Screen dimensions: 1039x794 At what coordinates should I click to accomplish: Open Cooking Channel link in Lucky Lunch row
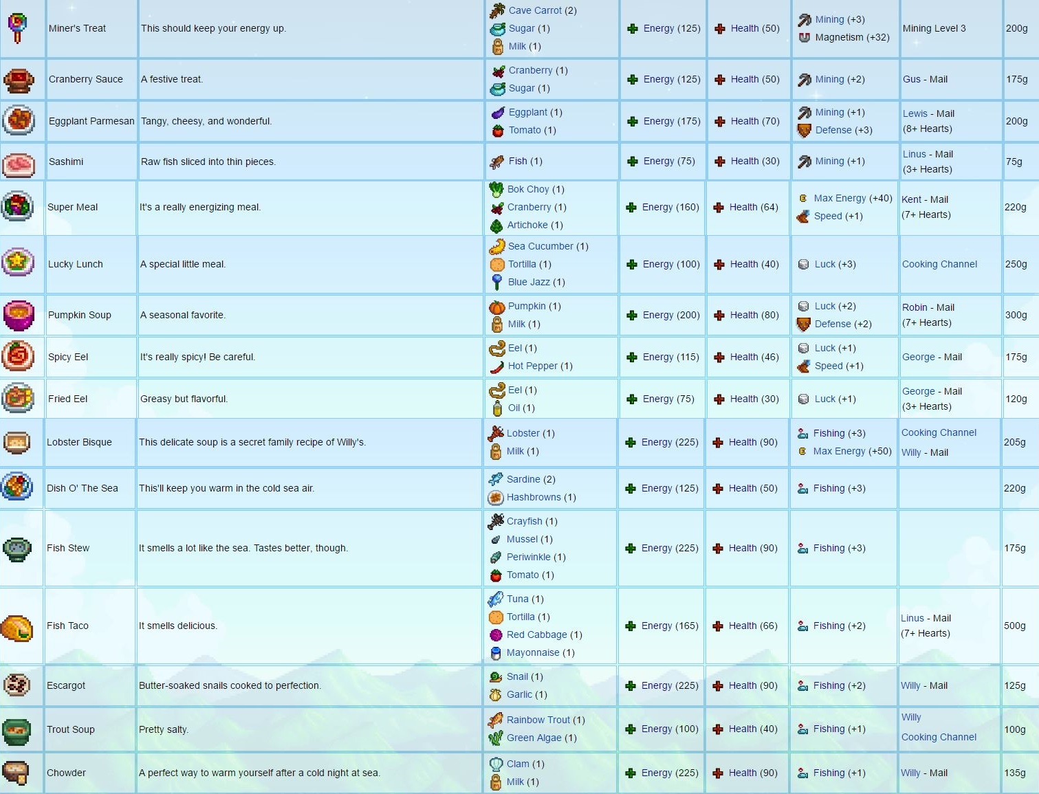[939, 264]
